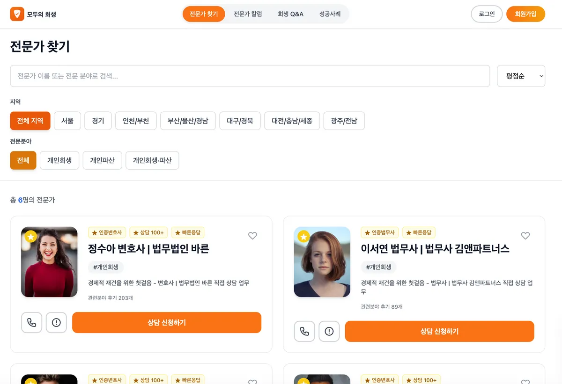
Task: Click the 모두의 회생 brand name
Action: (42, 14)
